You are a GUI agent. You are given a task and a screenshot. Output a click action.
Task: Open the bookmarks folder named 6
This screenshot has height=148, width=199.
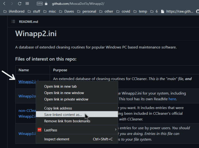point(154,12)
